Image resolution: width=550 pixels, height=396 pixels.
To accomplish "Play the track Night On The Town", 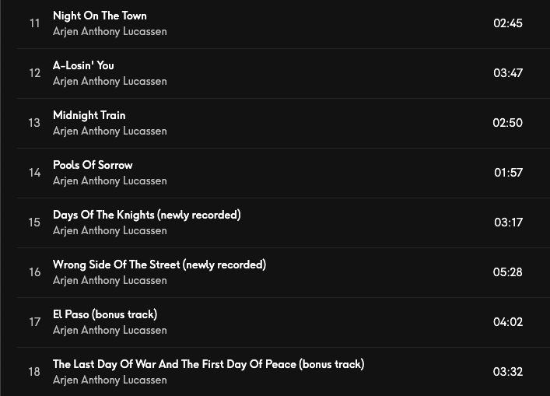I will (x=100, y=16).
